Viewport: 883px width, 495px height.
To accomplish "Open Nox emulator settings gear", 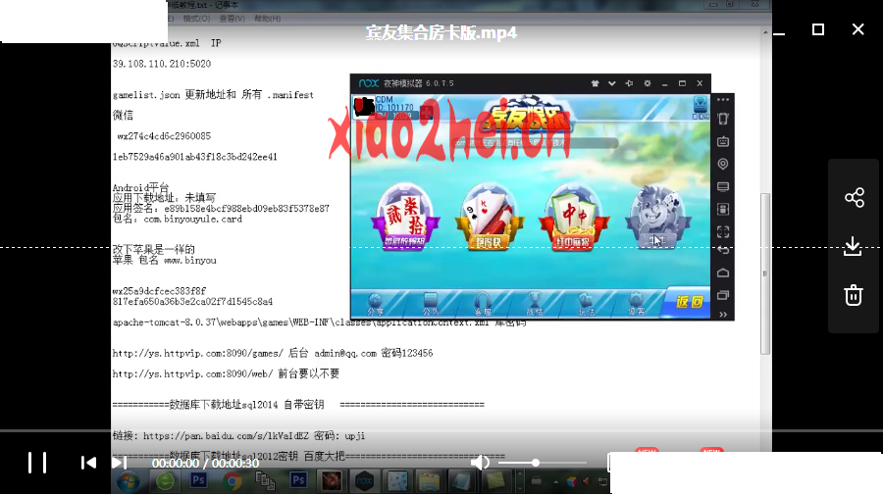I will [648, 83].
